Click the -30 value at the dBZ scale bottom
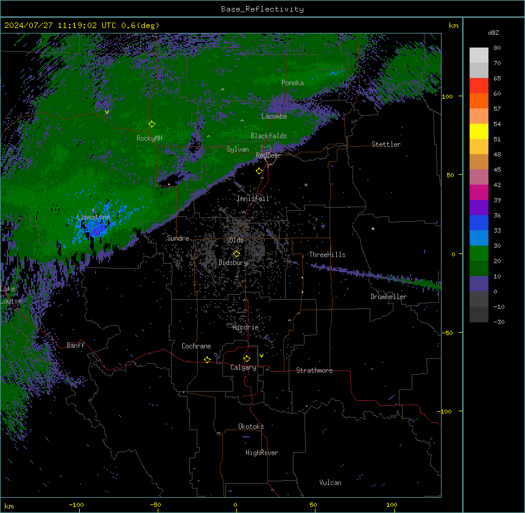The width and height of the screenshot is (525, 513). pyautogui.click(x=499, y=322)
